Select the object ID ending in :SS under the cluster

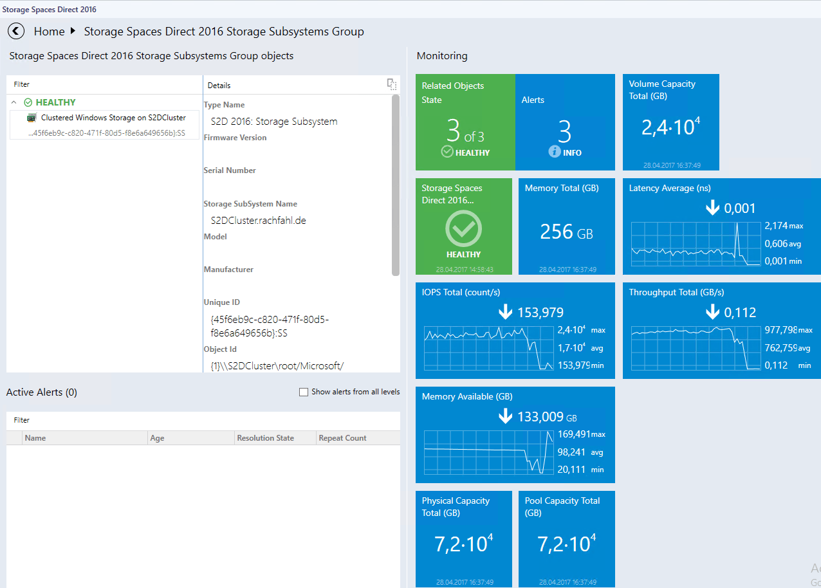[x=107, y=133]
